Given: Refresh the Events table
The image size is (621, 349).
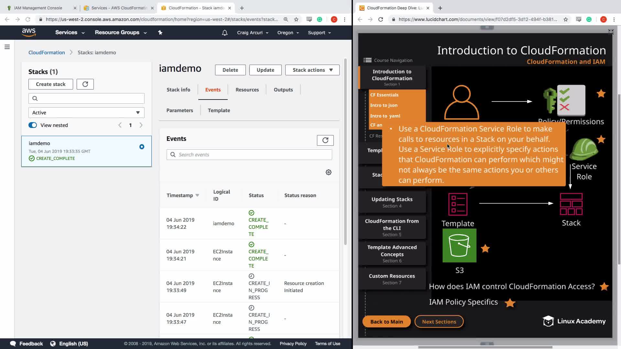Looking at the screenshot, I should point(325,140).
